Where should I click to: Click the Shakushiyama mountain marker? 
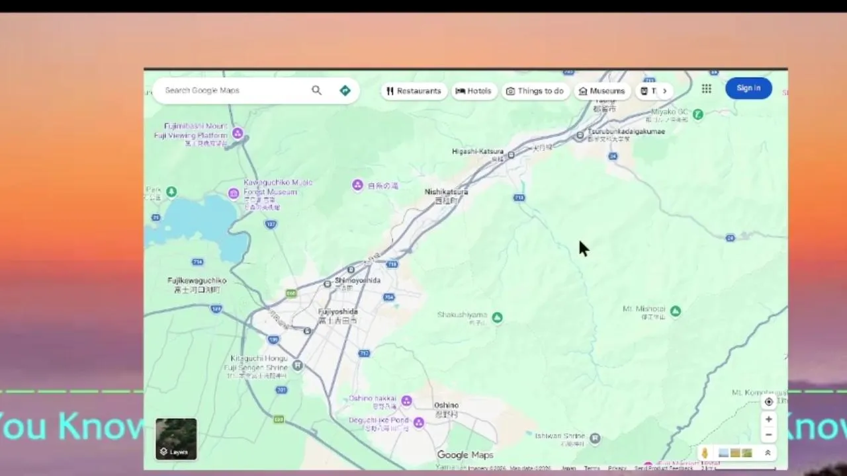497,318
